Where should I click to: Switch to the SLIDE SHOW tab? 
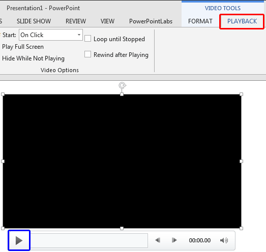(x=34, y=21)
